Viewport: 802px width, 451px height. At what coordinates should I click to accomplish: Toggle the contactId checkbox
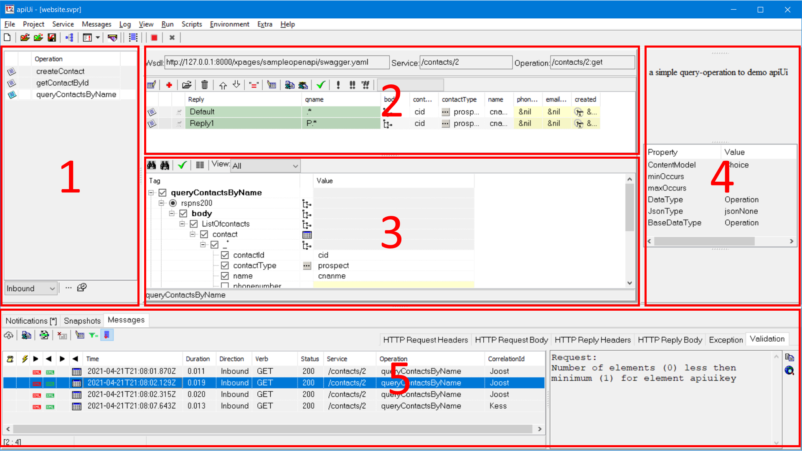tap(225, 255)
